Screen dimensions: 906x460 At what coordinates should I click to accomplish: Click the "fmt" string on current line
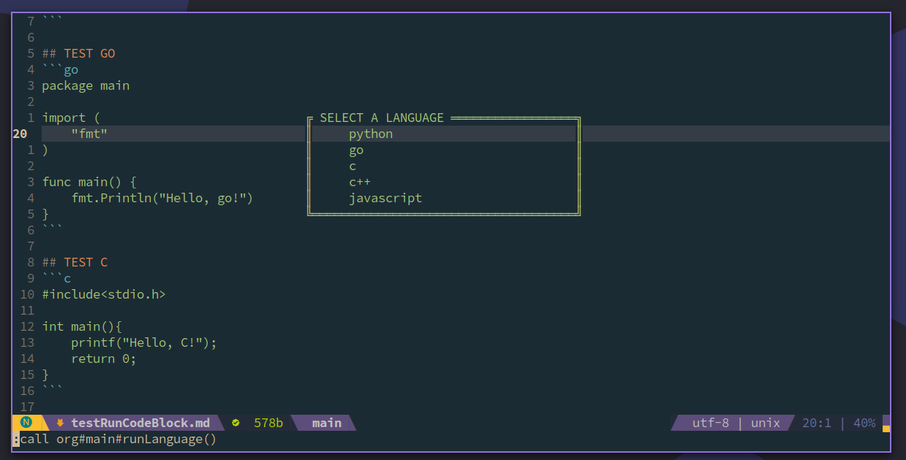pyautogui.click(x=89, y=134)
